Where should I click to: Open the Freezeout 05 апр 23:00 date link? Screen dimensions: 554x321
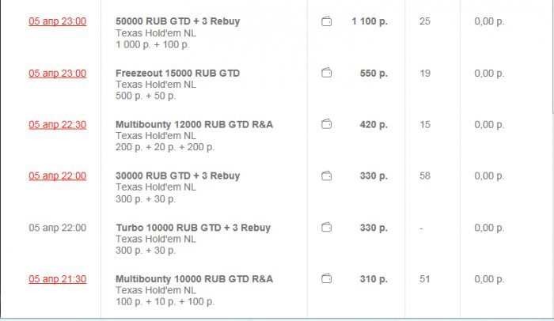tap(58, 74)
